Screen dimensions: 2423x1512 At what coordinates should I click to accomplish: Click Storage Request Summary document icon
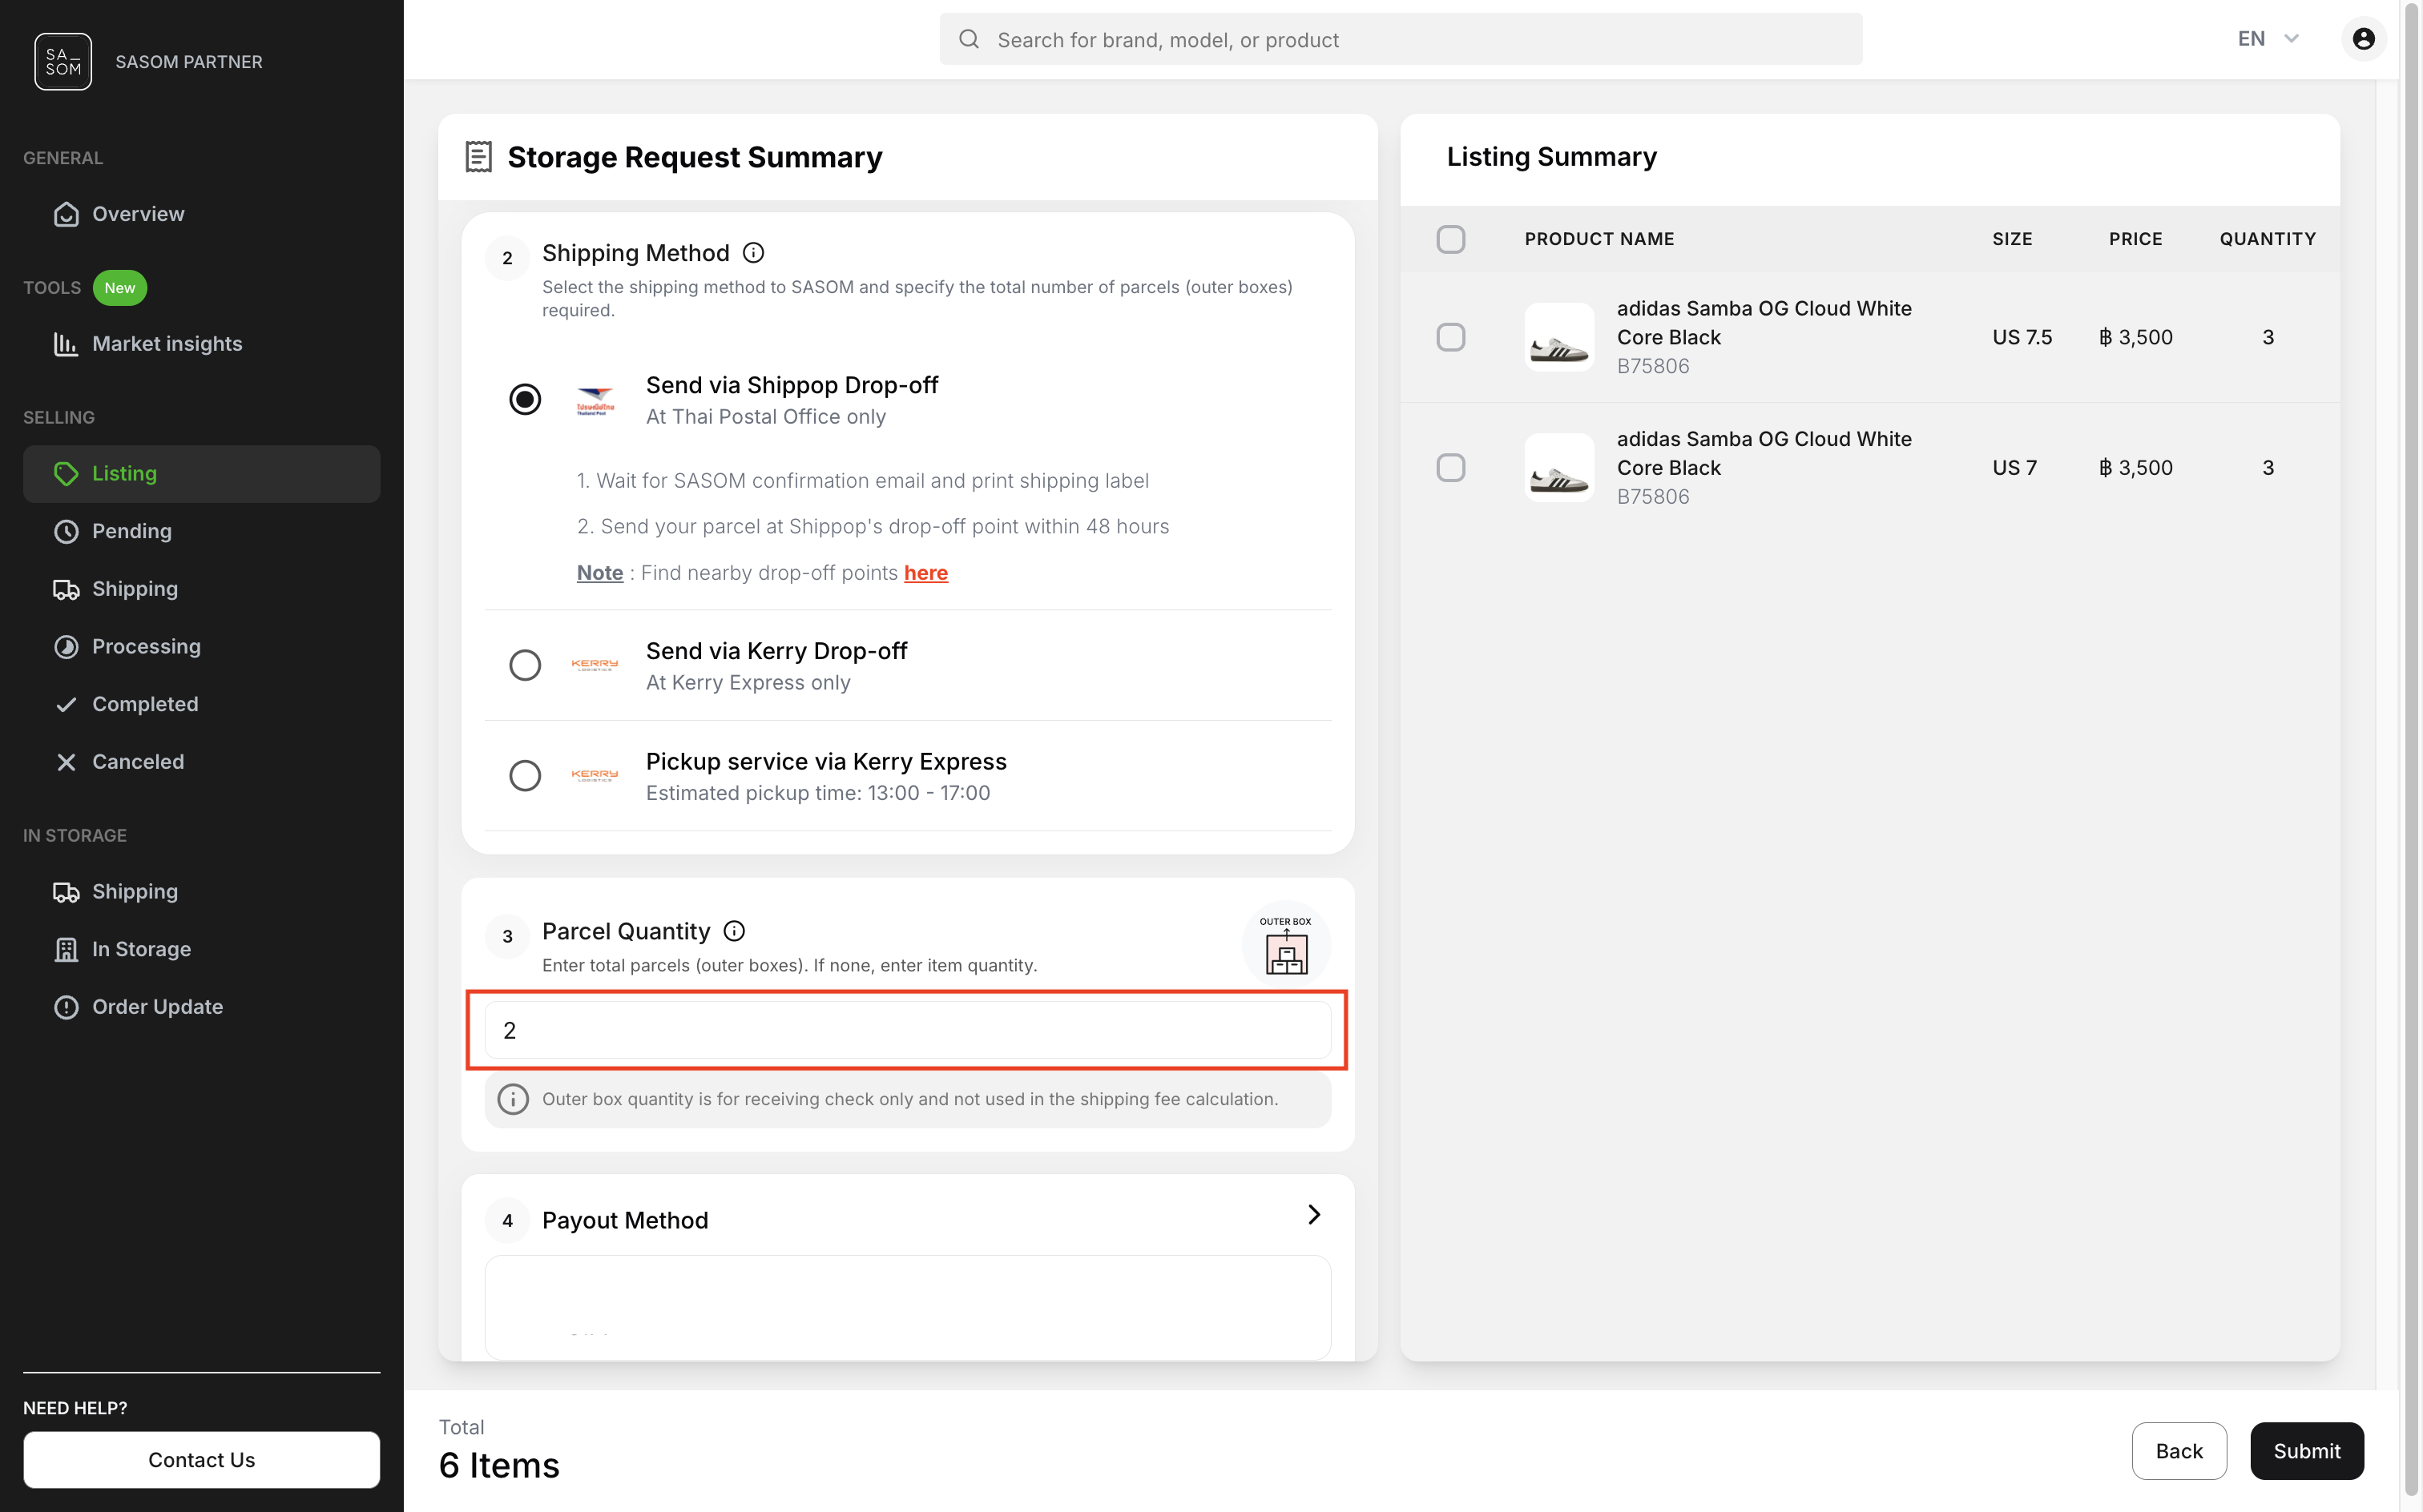pos(478,157)
